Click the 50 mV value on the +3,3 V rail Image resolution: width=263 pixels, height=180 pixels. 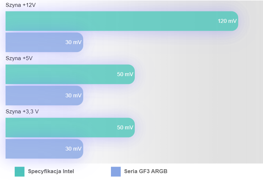coord(125,127)
